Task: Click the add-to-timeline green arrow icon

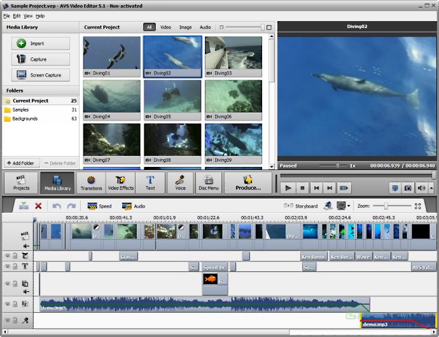Action: [24, 206]
